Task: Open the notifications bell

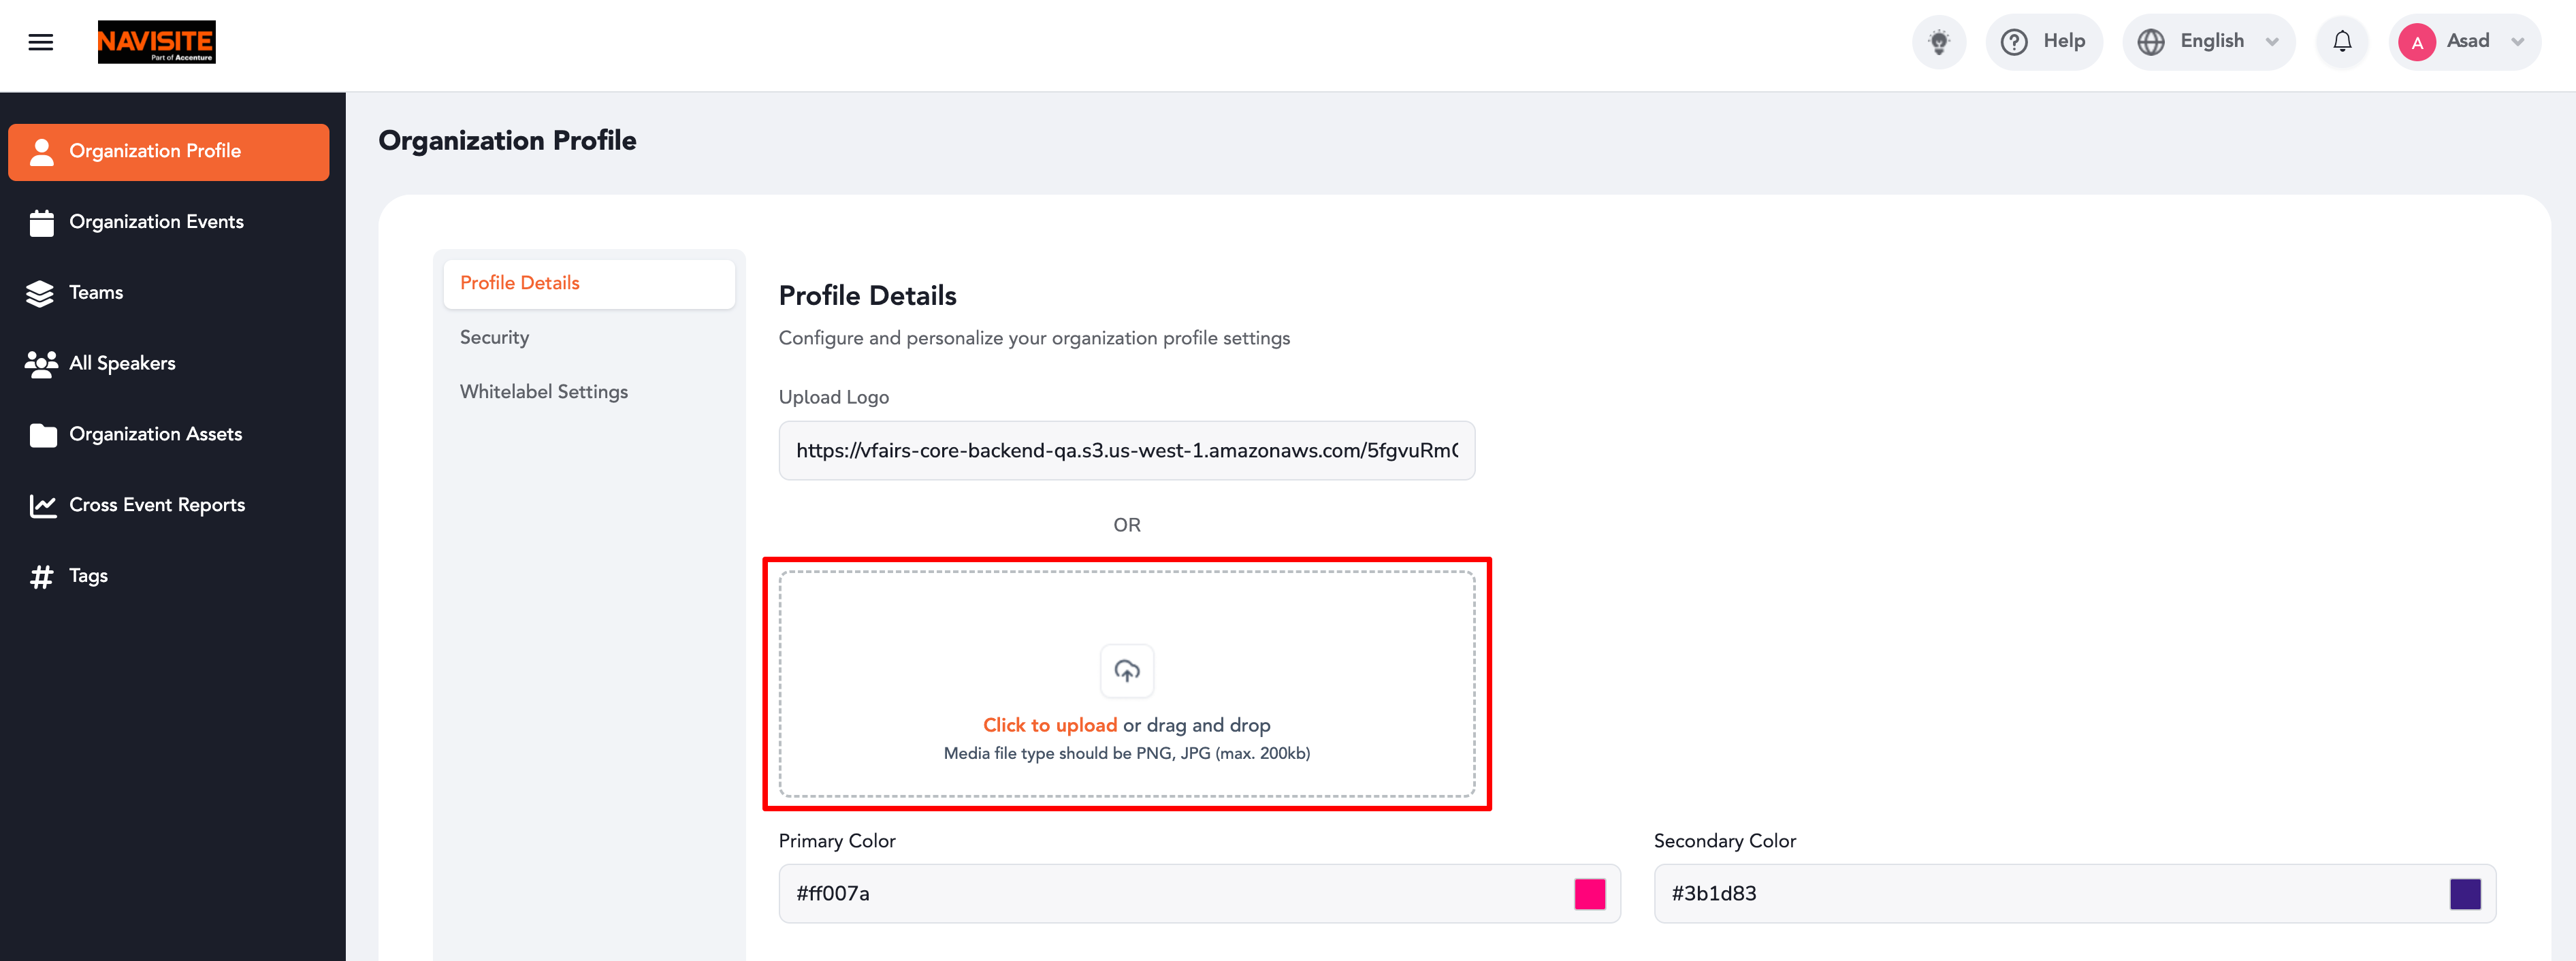Action: [x=2342, y=42]
